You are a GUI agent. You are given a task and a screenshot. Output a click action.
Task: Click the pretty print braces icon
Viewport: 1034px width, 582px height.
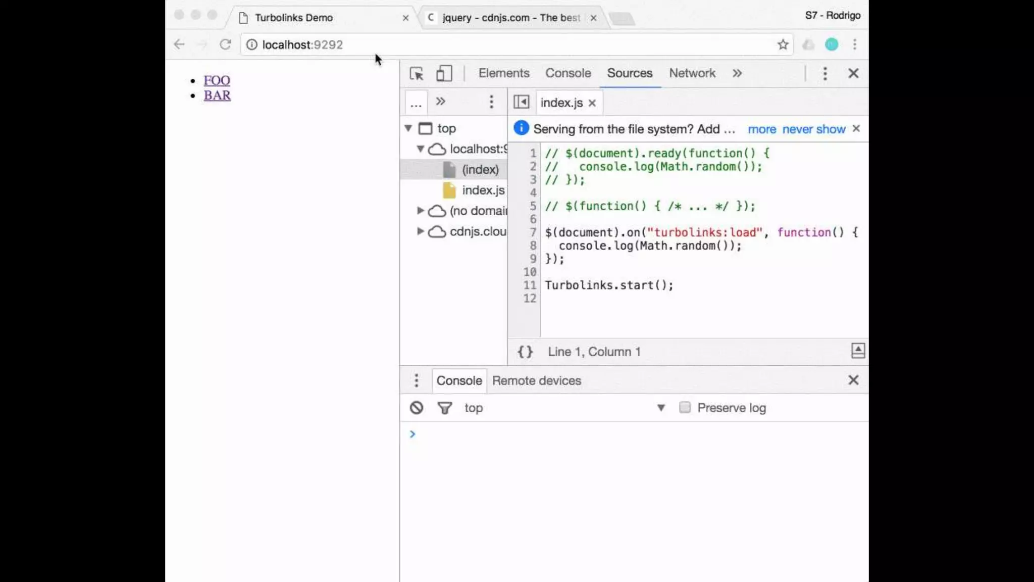click(525, 352)
